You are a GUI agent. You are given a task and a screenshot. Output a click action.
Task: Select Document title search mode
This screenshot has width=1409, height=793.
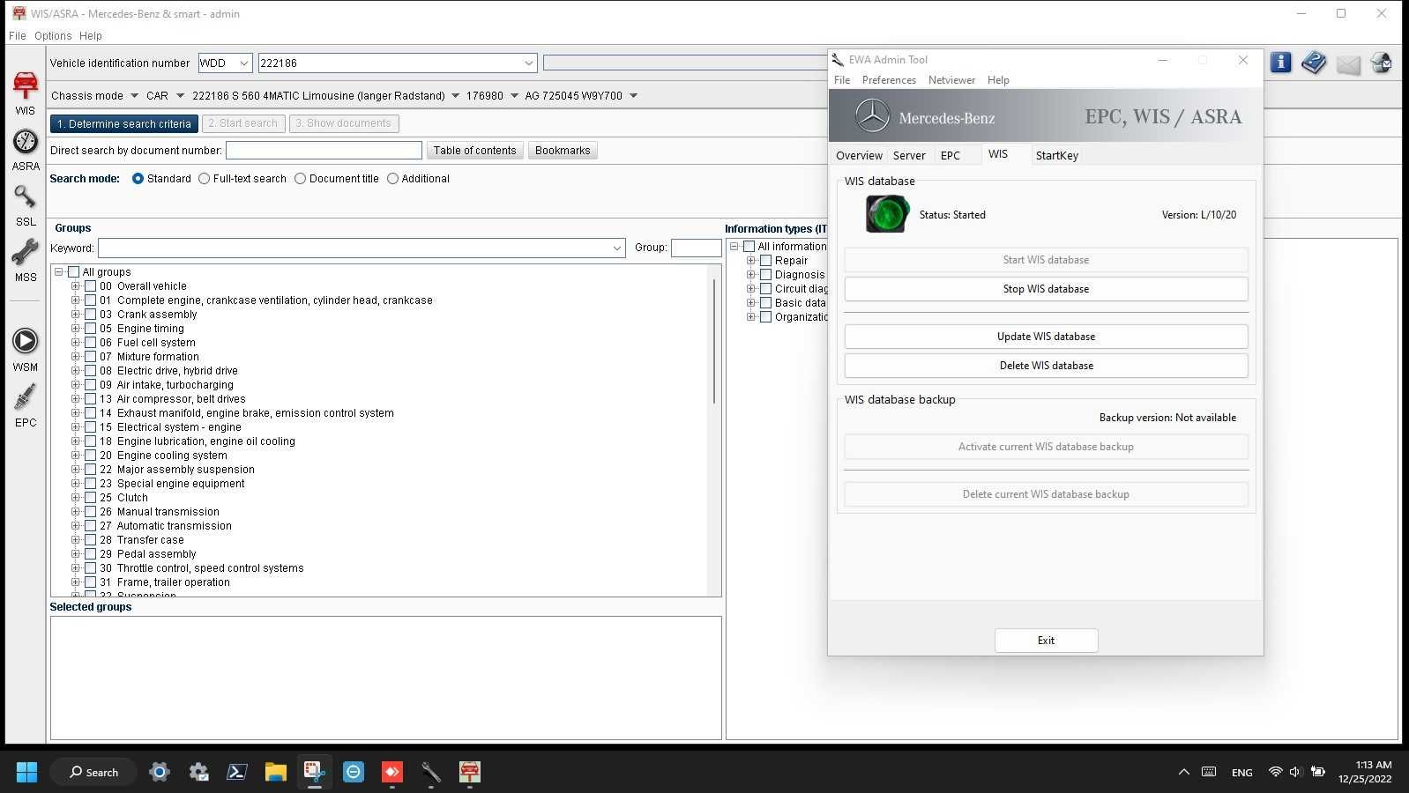click(x=300, y=178)
